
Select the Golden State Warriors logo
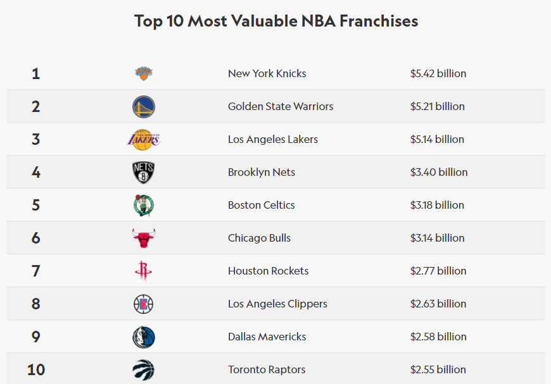[x=144, y=106]
